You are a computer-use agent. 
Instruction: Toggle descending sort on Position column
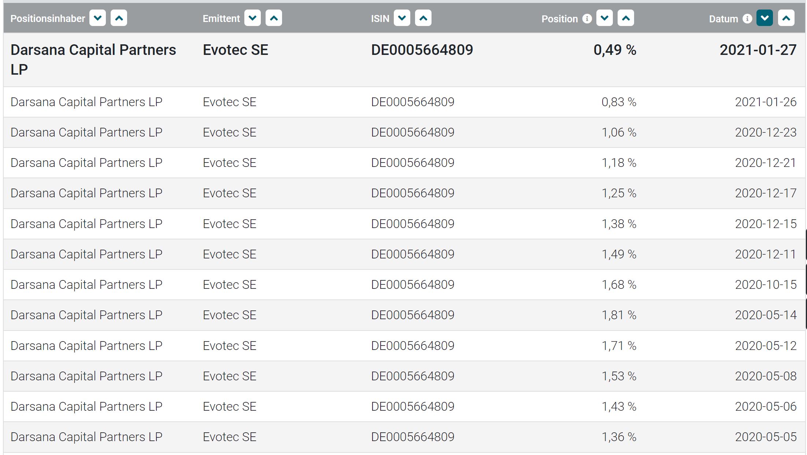coord(604,18)
